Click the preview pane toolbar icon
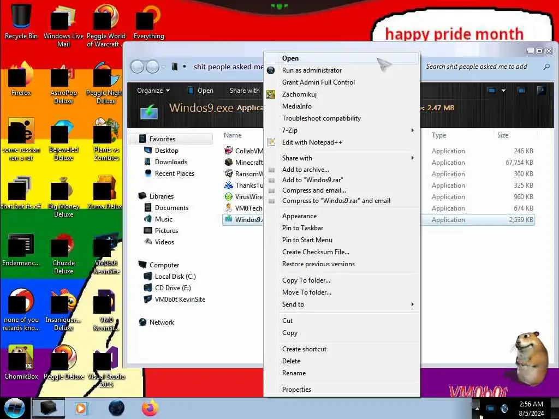 (x=521, y=91)
